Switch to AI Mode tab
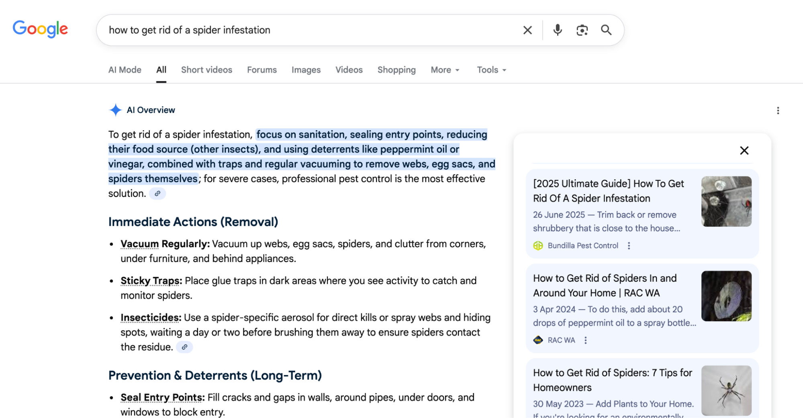The height and width of the screenshot is (418, 803). click(125, 70)
